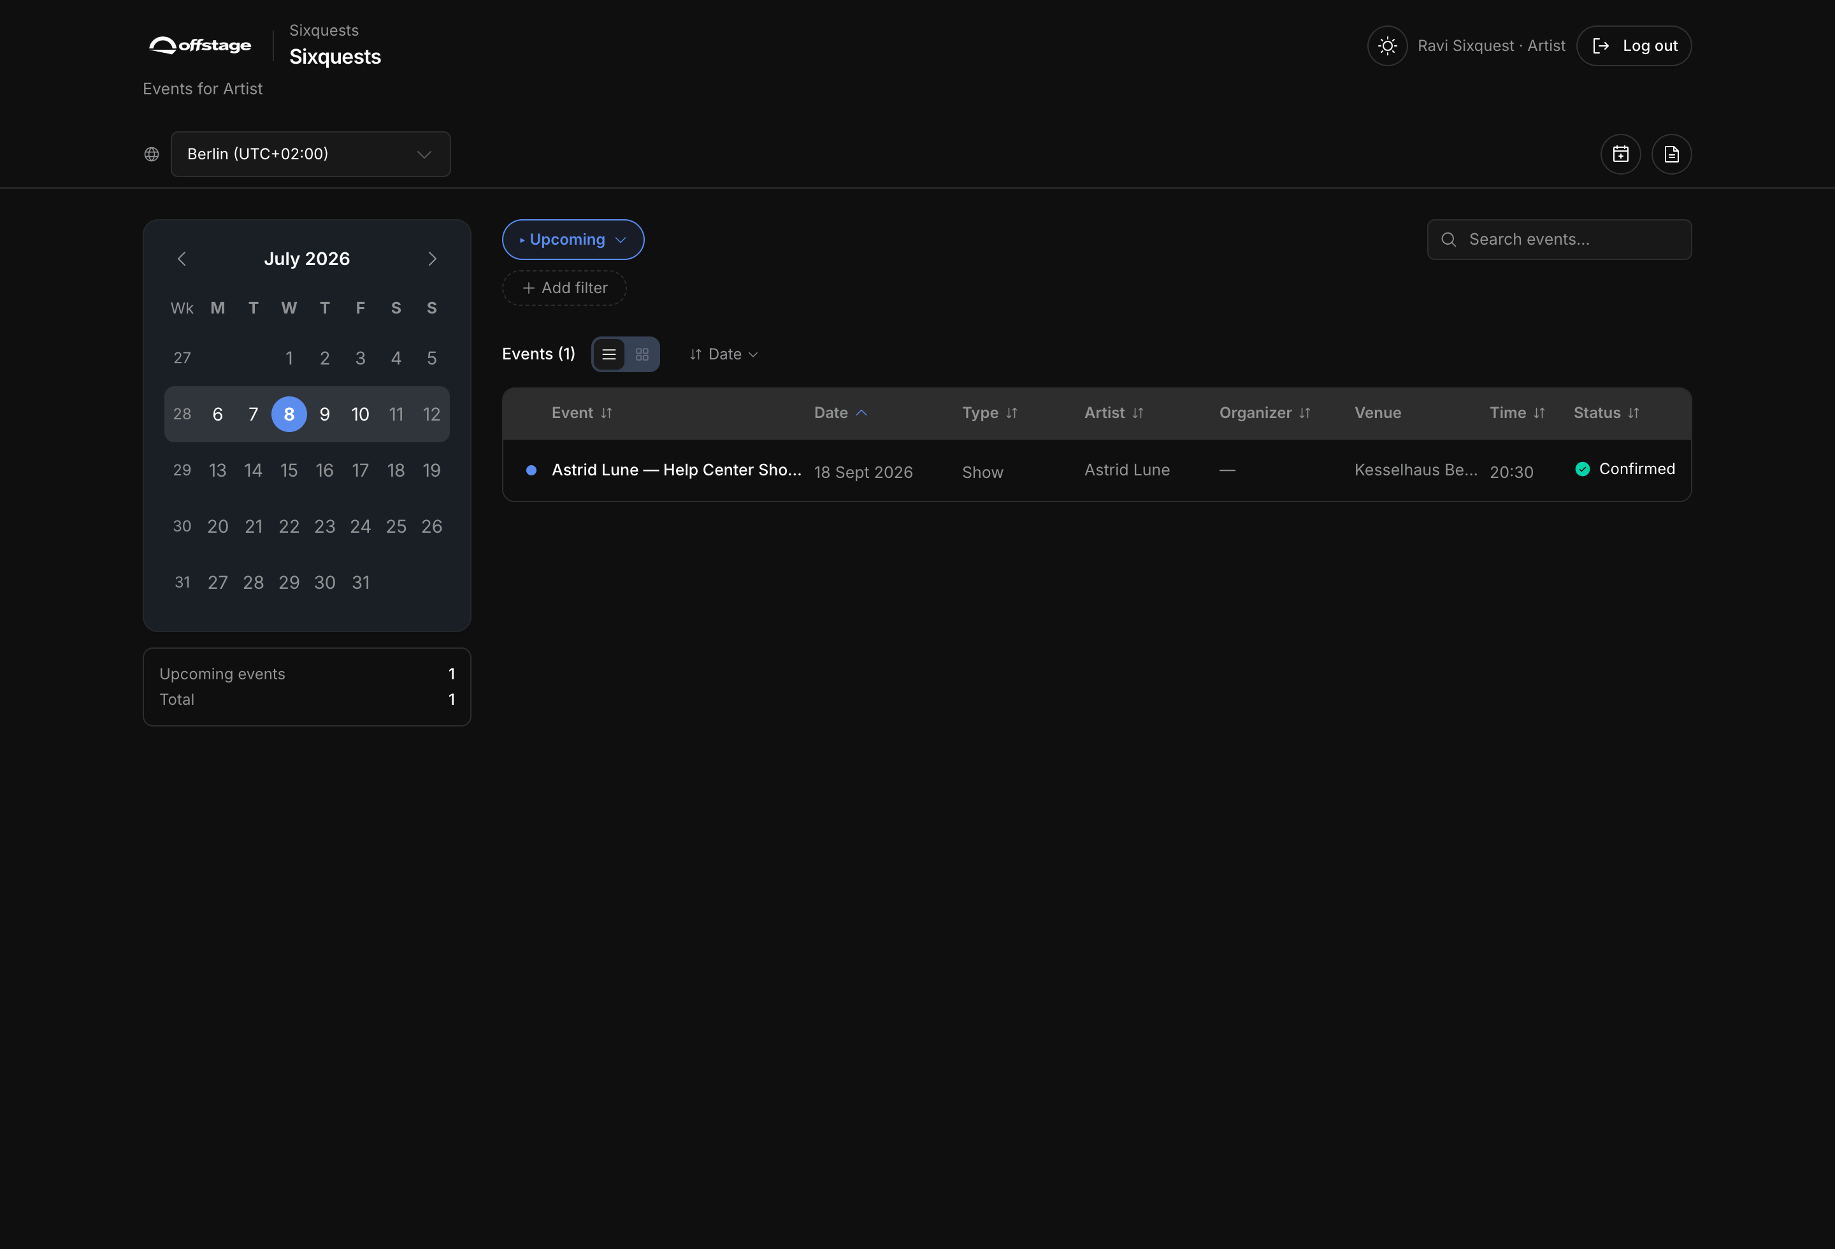
Task: Expand the Upcoming filter dropdown
Action: point(573,239)
